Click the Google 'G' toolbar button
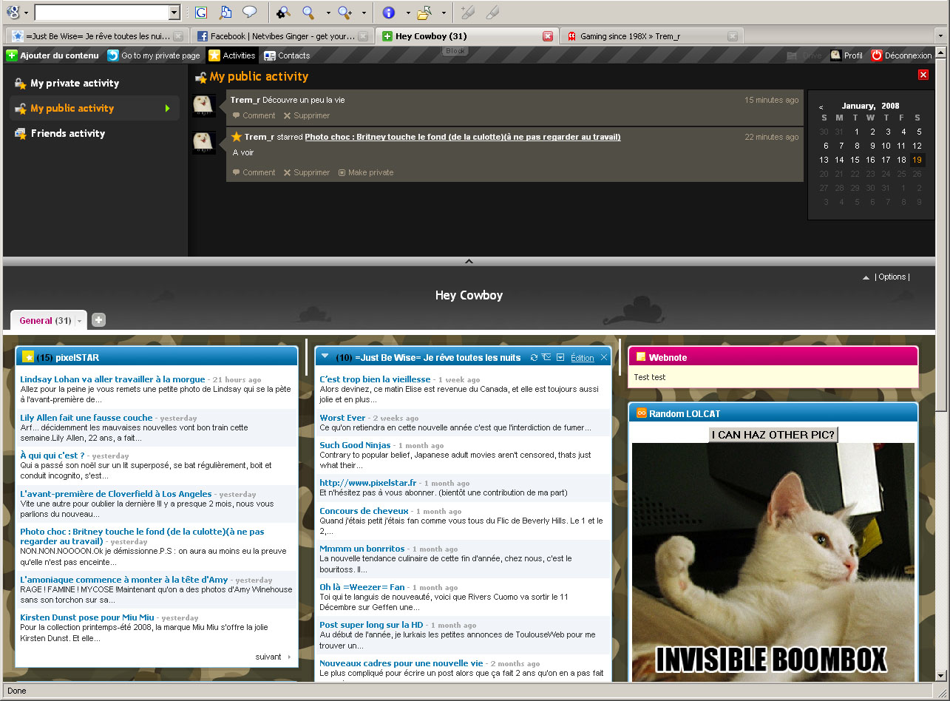Image resolution: width=950 pixels, height=701 pixels. pyautogui.click(x=201, y=12)
